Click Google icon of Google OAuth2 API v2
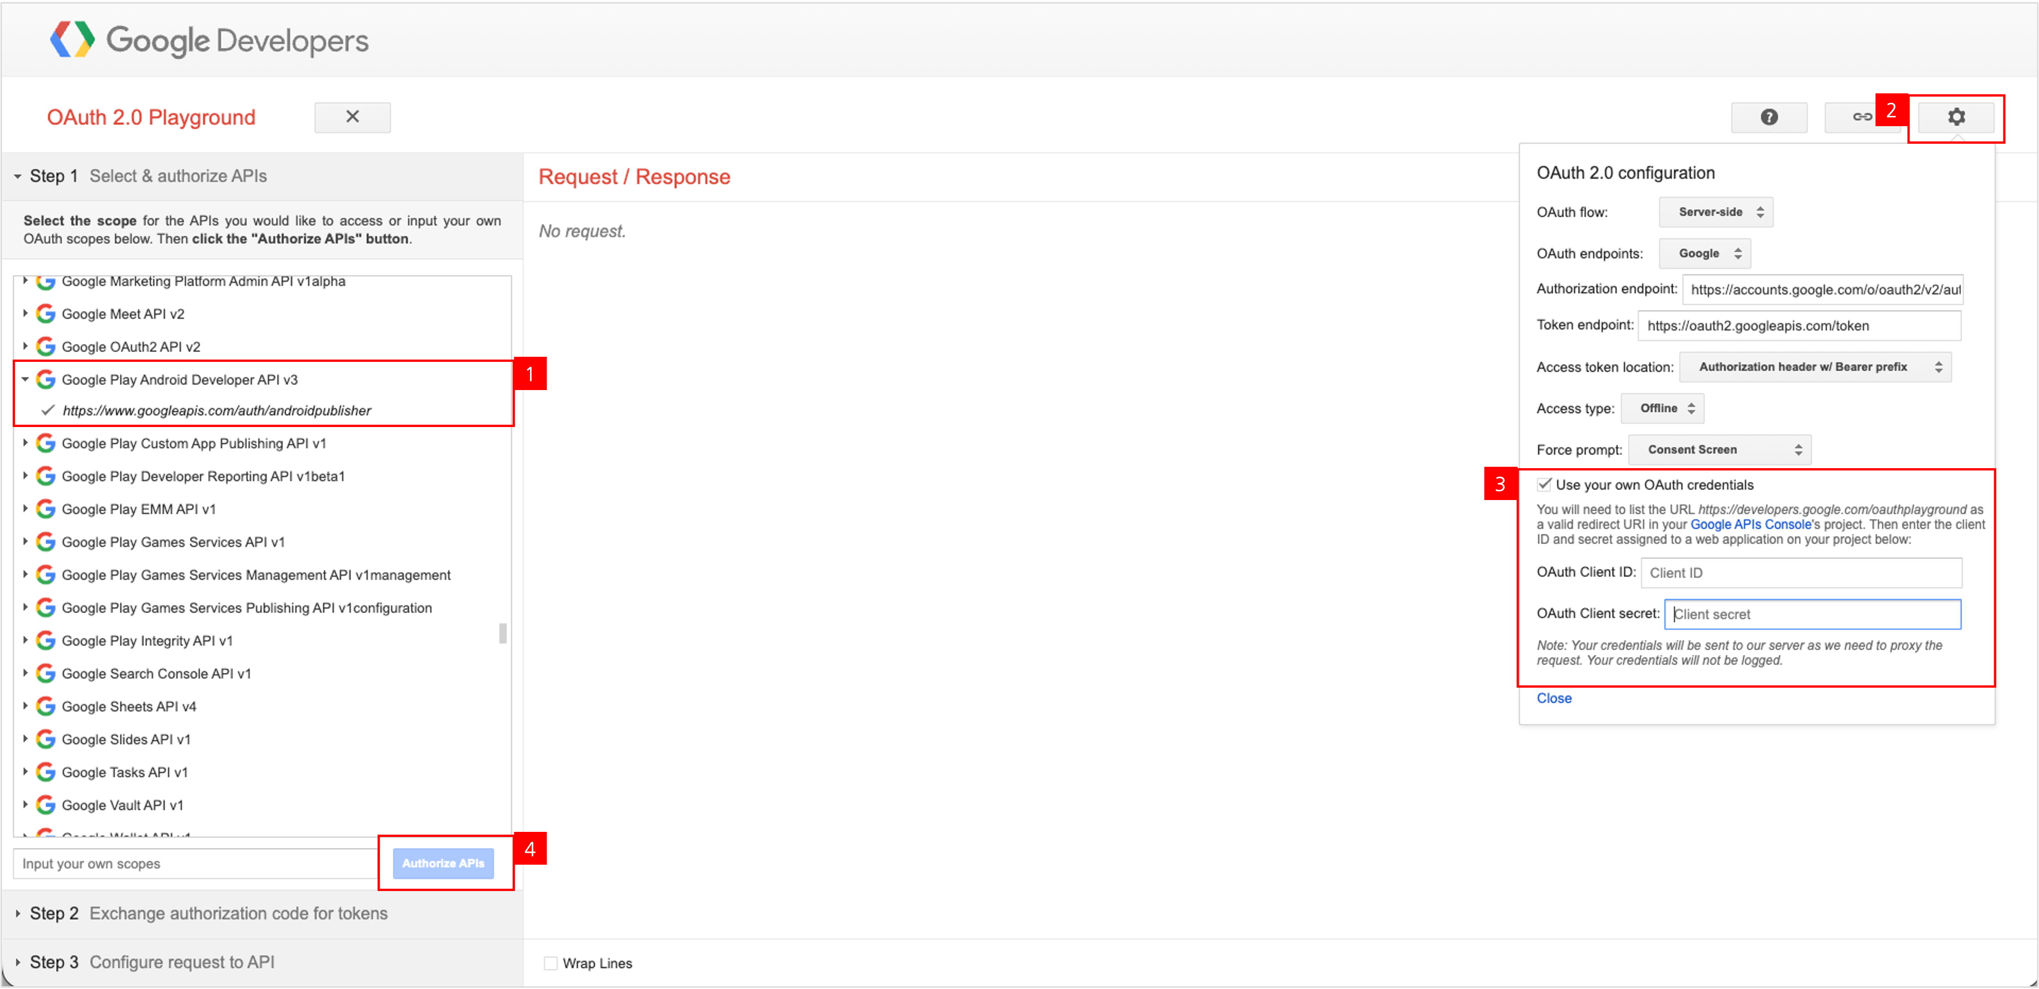2039x989 pixels. tap(46, 348)
